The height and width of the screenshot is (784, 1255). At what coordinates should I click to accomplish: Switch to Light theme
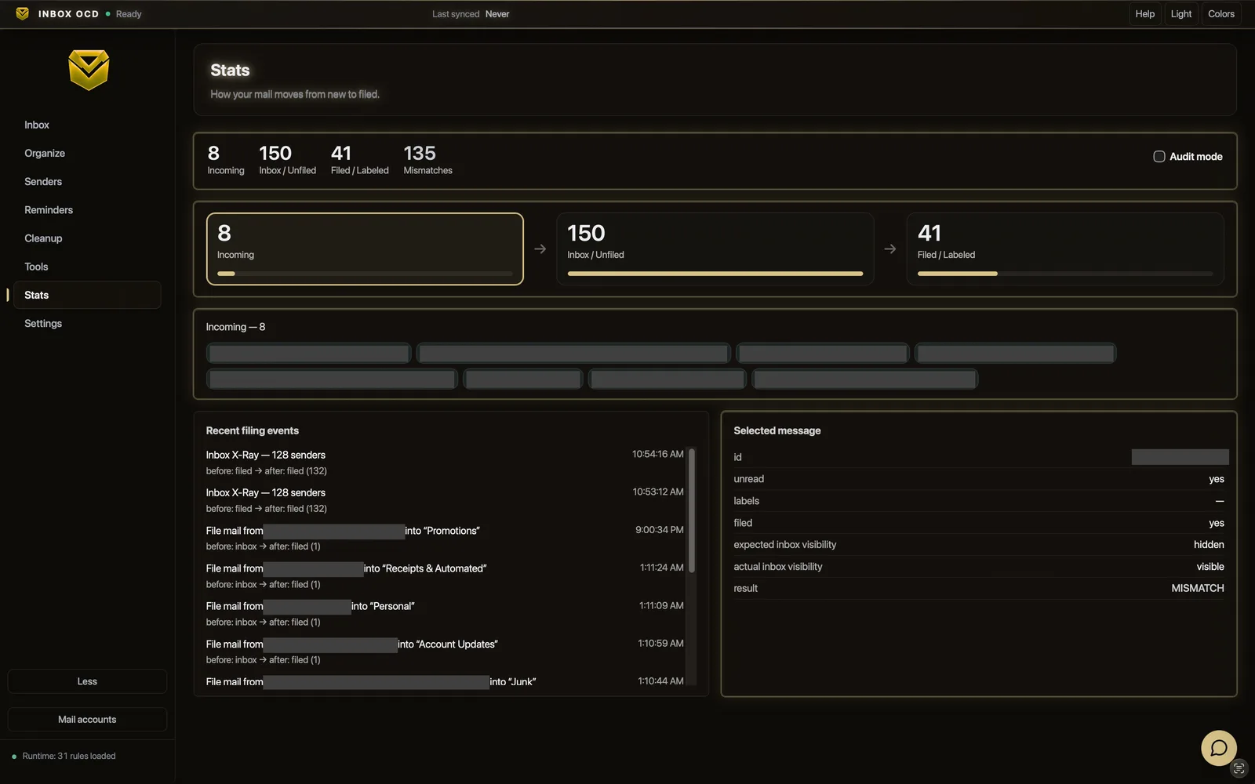point(1180,13)
